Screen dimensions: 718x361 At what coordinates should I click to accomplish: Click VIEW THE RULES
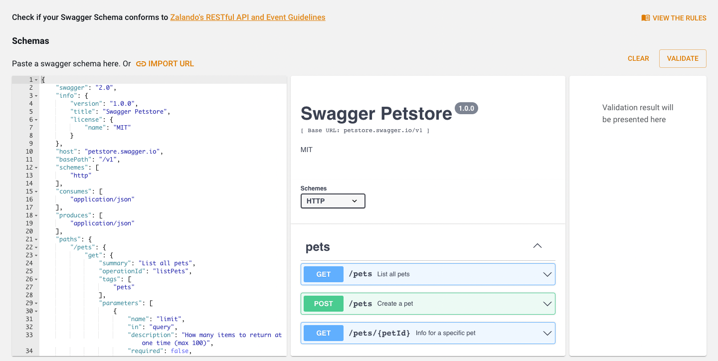click(678, 17)
